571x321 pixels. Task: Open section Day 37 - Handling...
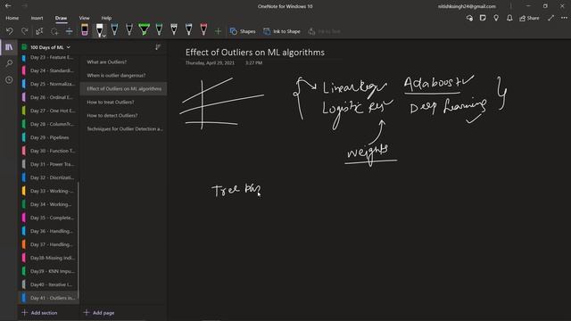click(x=49, y=244)
